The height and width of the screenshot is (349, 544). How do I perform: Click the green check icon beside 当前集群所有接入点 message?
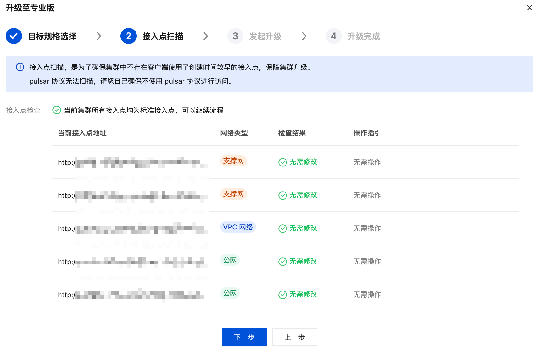pos(57,110)
